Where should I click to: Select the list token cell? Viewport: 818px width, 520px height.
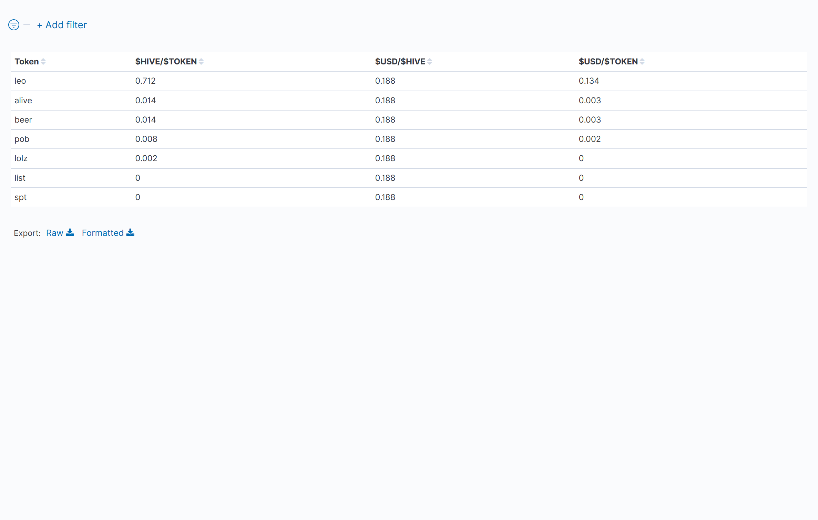coord(20,178)
